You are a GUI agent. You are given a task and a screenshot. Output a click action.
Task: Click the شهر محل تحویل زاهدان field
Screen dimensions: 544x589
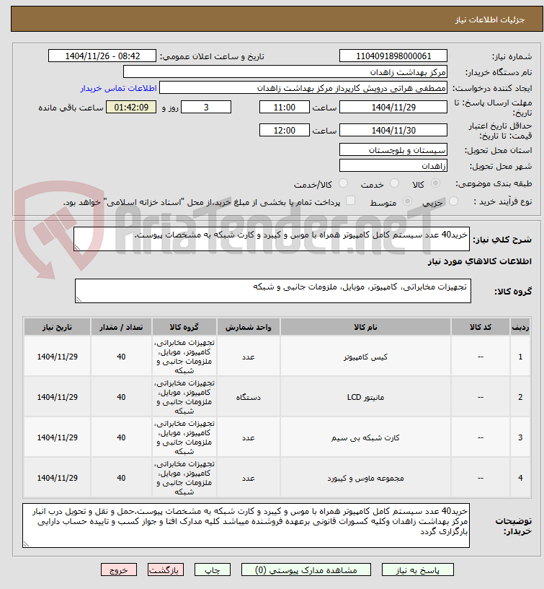[x=393, y=166]
